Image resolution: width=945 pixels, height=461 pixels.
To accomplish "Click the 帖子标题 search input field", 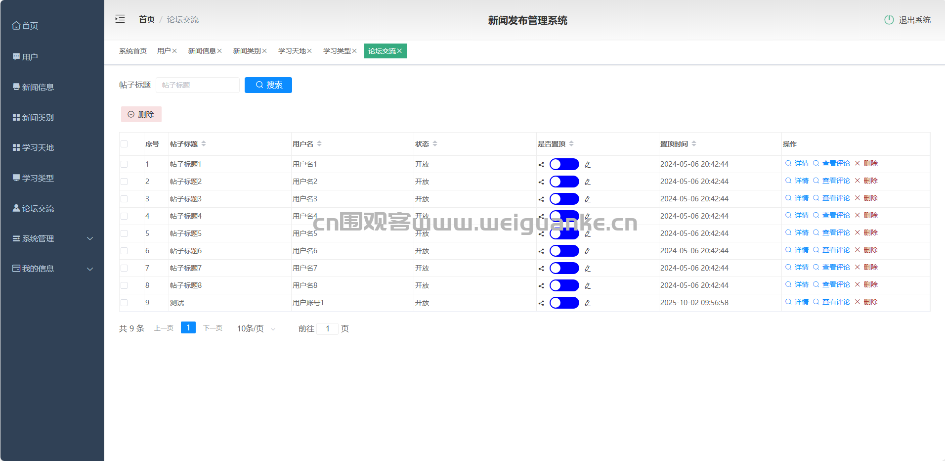I will [x=198, y=85].
